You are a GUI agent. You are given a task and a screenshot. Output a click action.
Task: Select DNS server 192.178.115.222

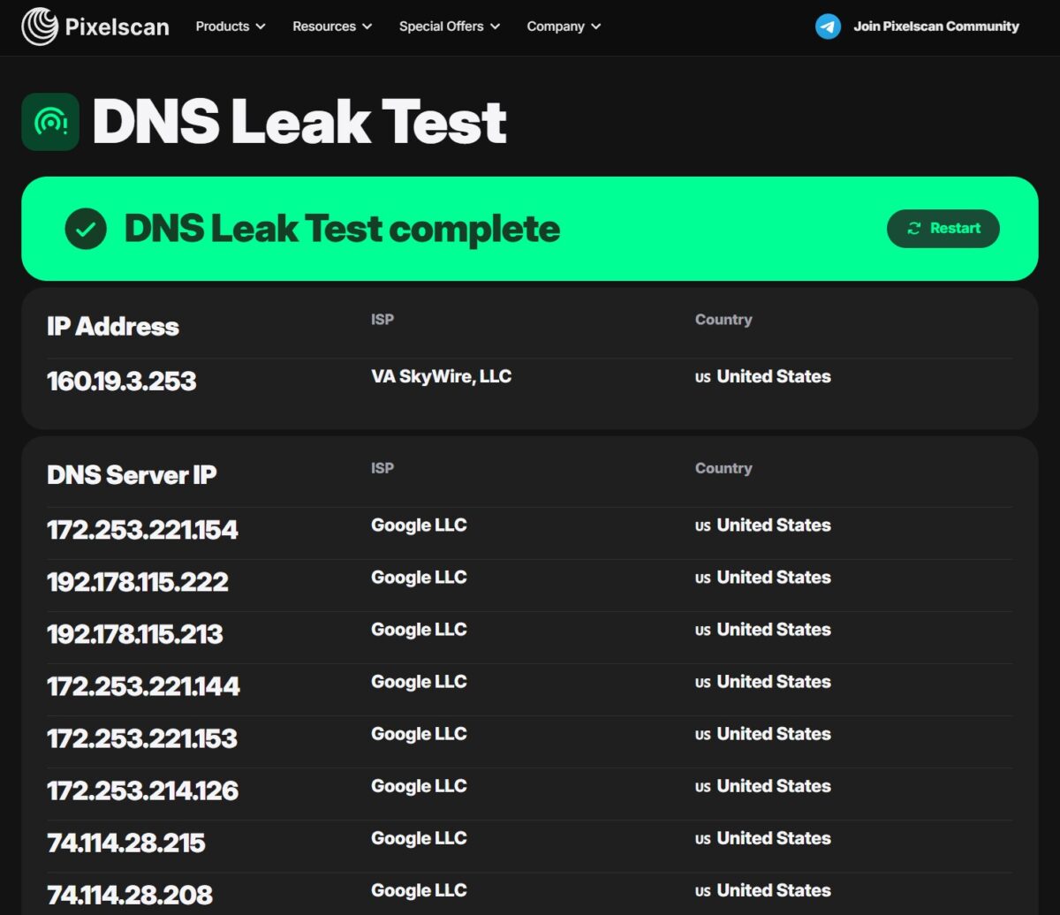138,582
